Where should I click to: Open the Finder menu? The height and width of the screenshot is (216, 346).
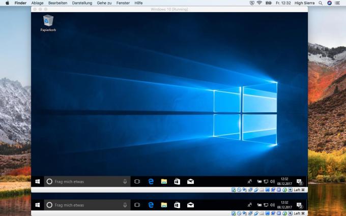(x=20, y=3)
